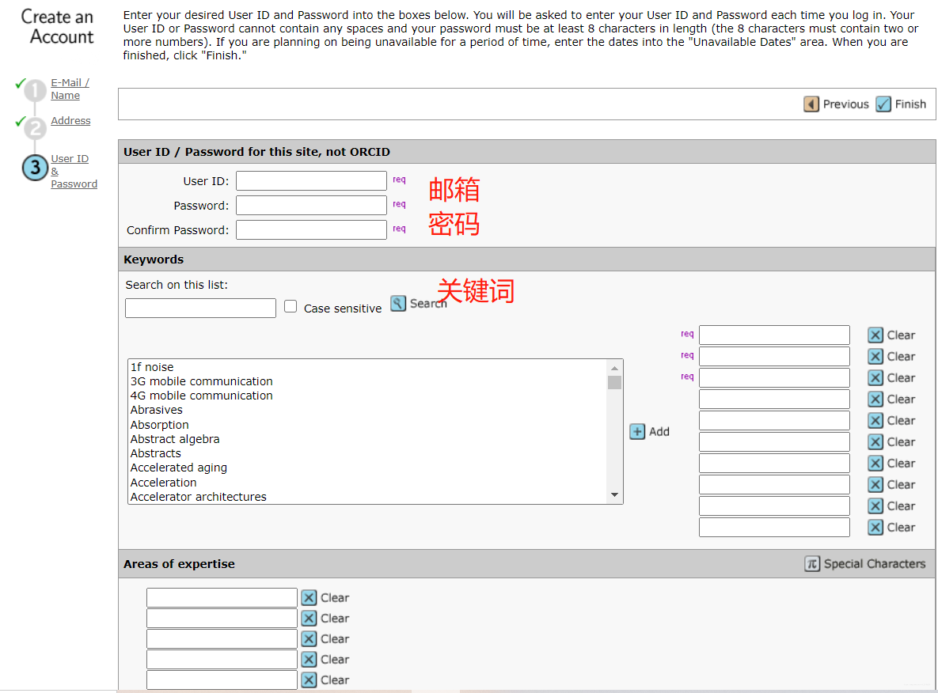
Task: Focus the Confirm Password input field
Action: point(311,230)
